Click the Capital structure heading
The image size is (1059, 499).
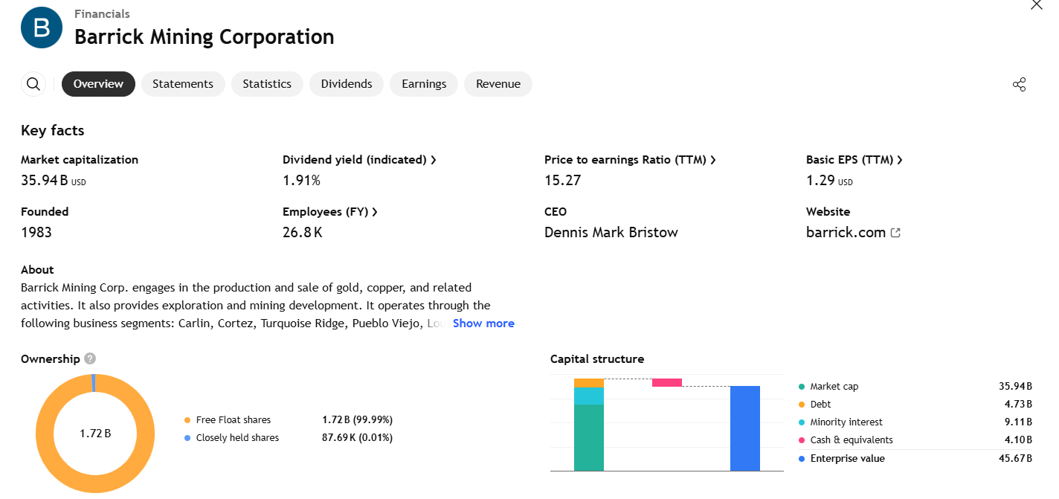[597, 359]
